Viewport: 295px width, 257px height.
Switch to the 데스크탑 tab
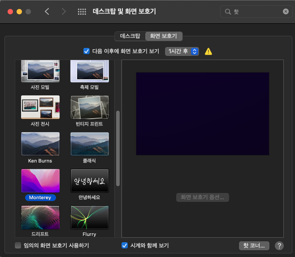[130, 36]
